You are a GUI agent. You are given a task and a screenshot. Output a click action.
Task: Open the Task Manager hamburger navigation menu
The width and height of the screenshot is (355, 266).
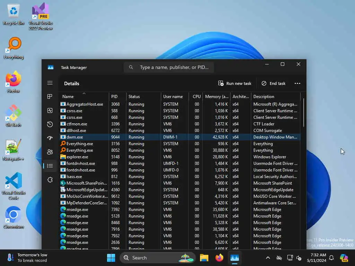click(50, 83)
